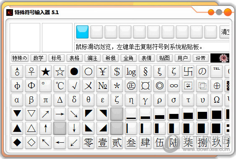The image size is (236, 159).
Task: Copy the omega Ω symbol
Action: click(217, 100)
